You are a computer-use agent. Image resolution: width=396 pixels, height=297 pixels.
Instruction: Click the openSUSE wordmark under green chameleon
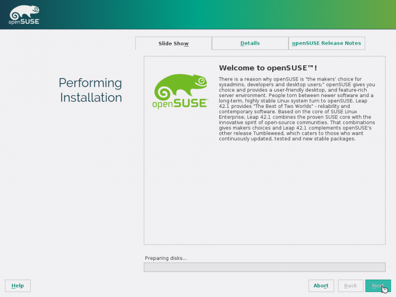(180, 104)
